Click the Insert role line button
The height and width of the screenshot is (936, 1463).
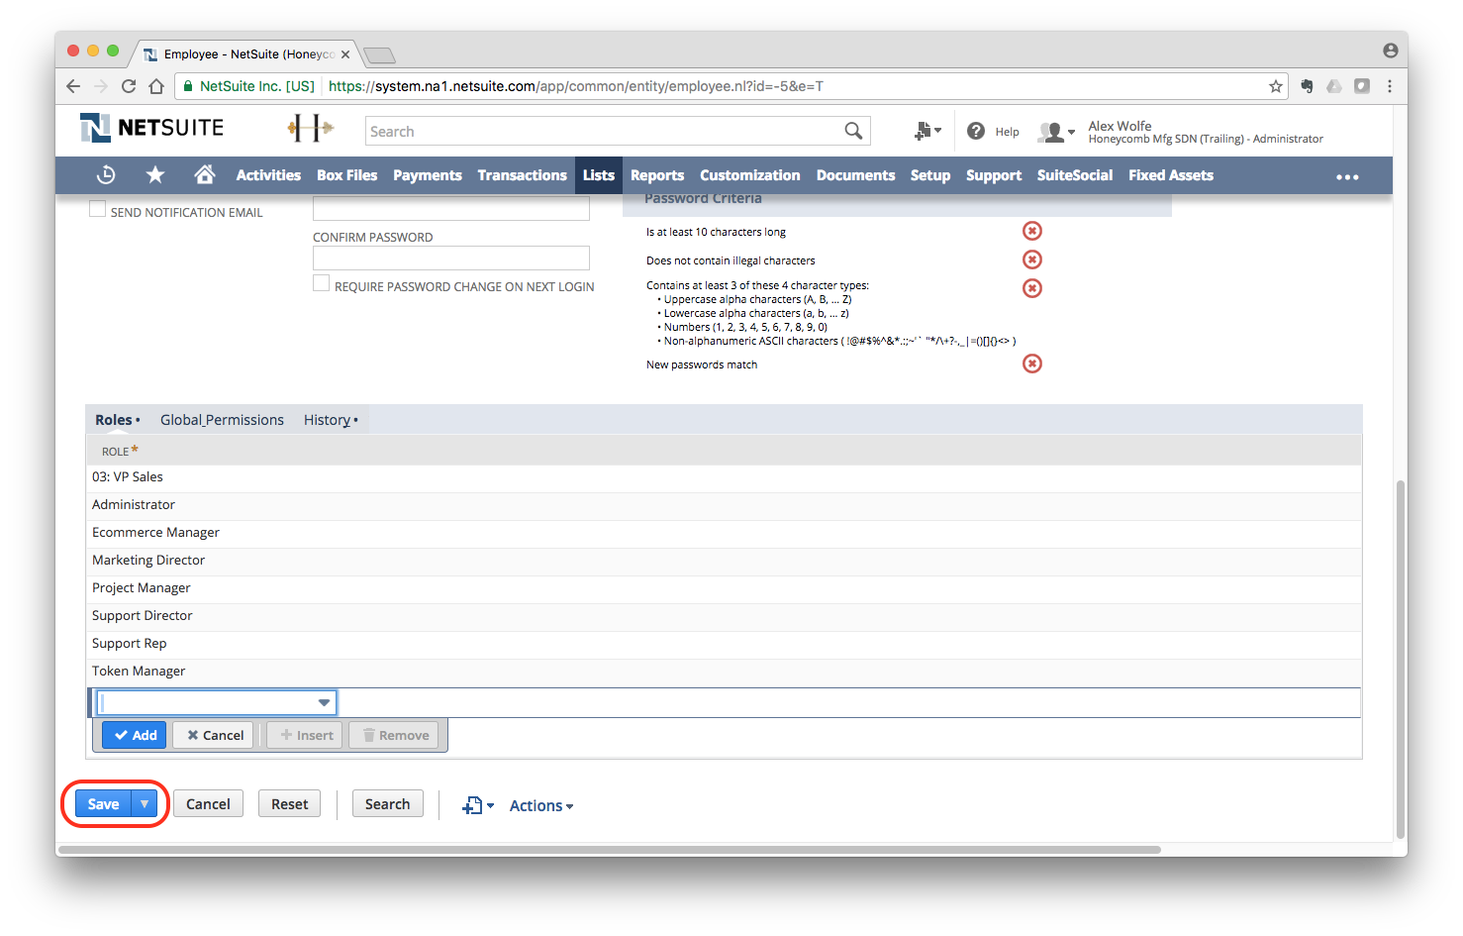[x=306, y=735]
